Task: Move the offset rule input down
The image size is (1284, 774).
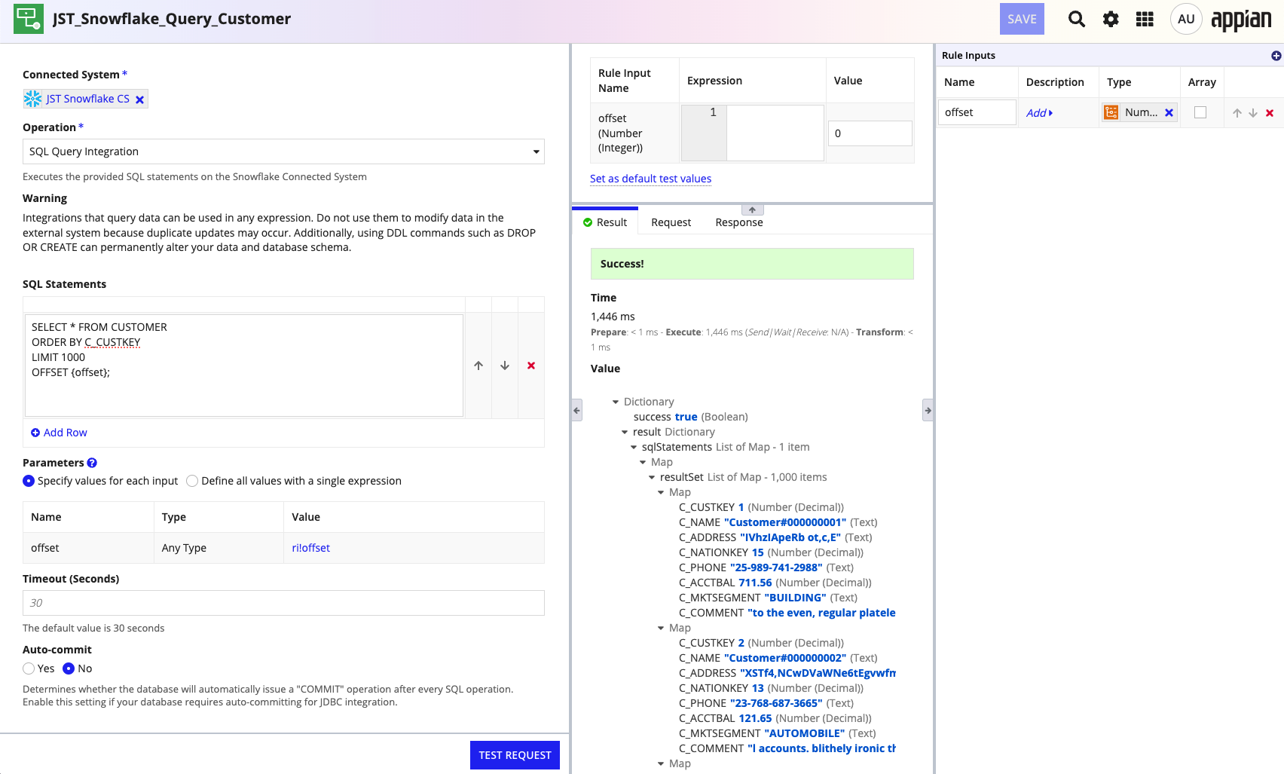Action: [x=1253, y=113]
